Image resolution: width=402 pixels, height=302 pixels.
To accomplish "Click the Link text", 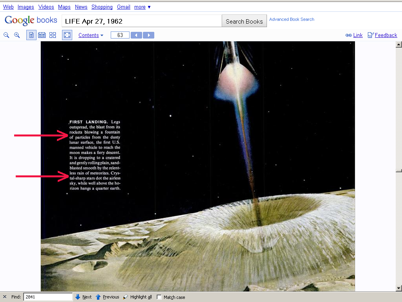I will [x=358, y=35].
